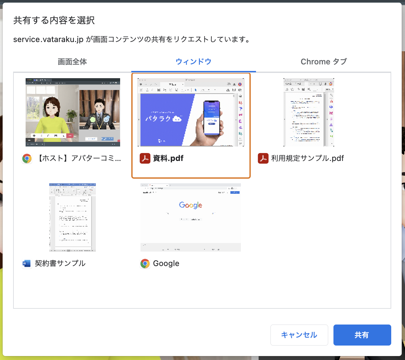
Task: Click Chrome icon beside 【ホスト】アバターコミ
Action: (27, 159)
